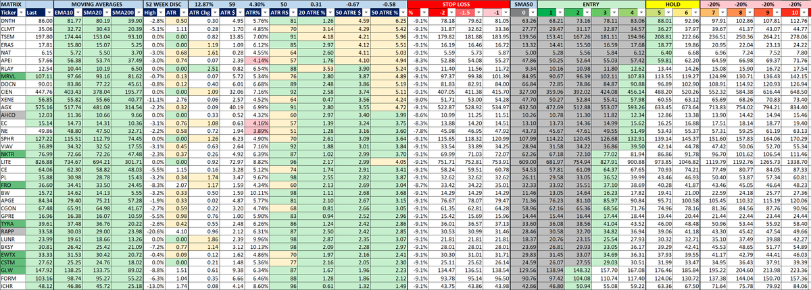This screenshot has height=290, width=811.
Task: Select the SPHR ticker cell
Action: click(14, 138)
